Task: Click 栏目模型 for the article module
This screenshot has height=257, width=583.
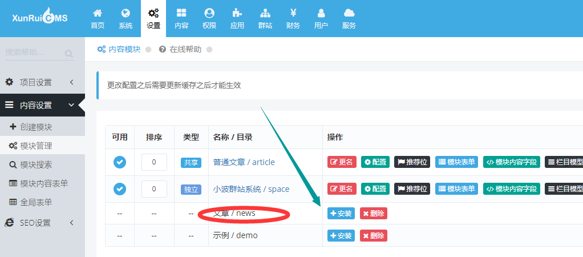Action: tap(564, 162)
